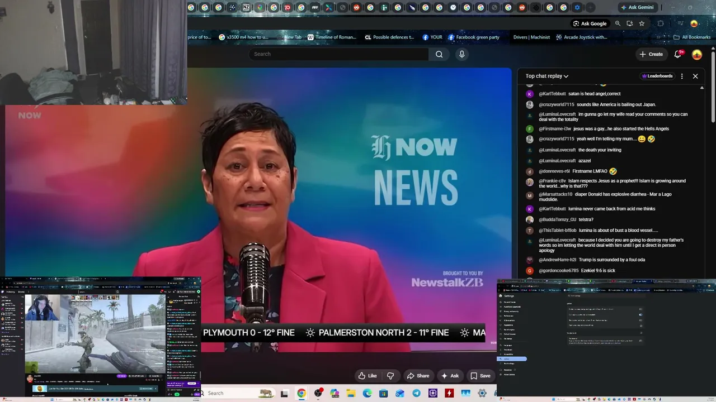Click the YouTube Create button
The height and width of the screenshot is (402, 716).
pos(651,54)
